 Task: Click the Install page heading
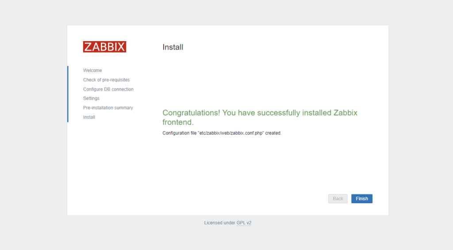point(173,47)
